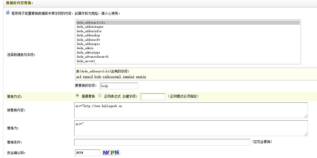The image size is (317, 158).
Task: Choose dede_advancedsearch from the list
Action: [93, 57]
